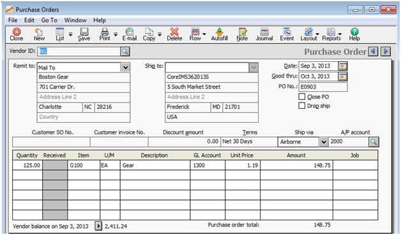Screen dimensions: 401x235
Task: Open the Help menu
Action: [x=100, y=20]
